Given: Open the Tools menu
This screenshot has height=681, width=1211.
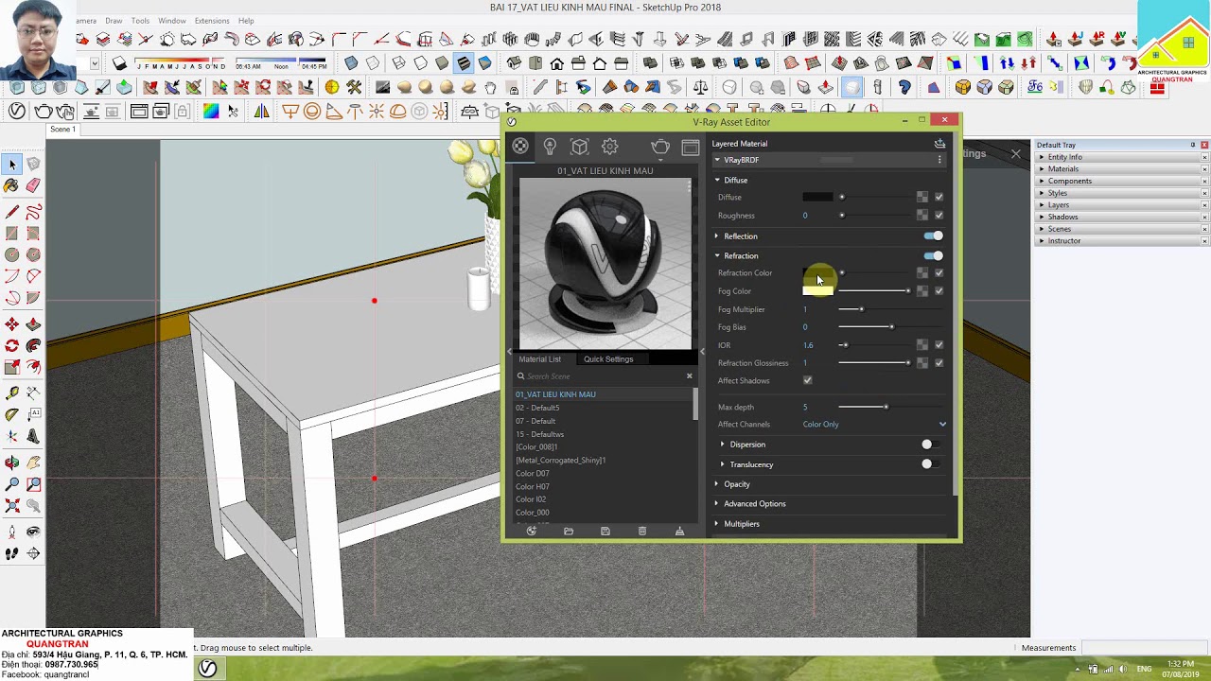Looking at the screenshot, I should click(x=140, y=21).
